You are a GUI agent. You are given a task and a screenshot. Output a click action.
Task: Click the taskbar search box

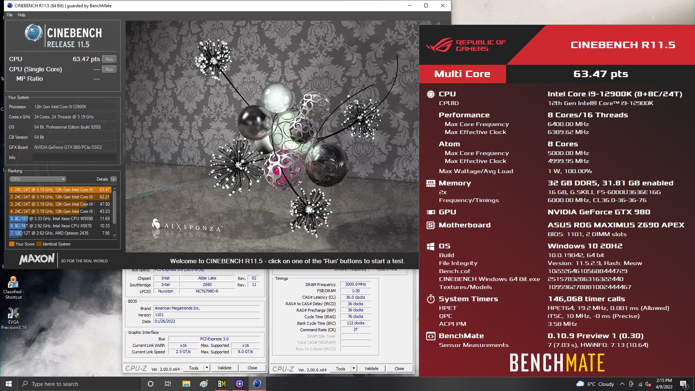click(80, 384)
